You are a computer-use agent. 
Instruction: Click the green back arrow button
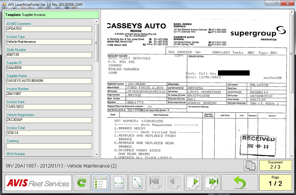[x=240, y=183]
